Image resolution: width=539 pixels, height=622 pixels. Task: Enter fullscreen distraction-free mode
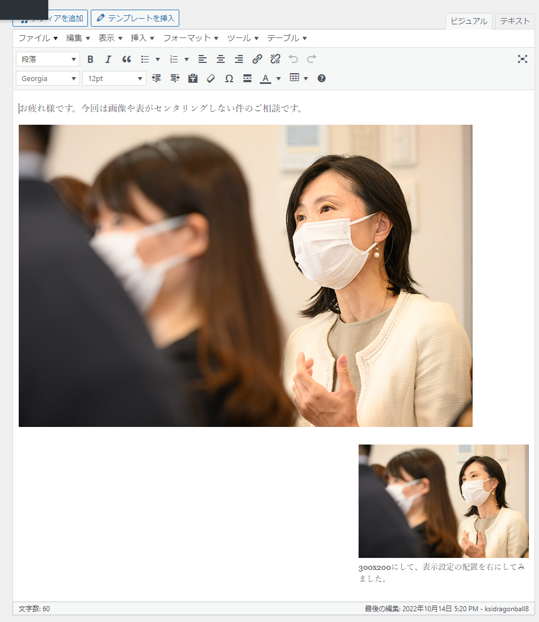point(523,59)
